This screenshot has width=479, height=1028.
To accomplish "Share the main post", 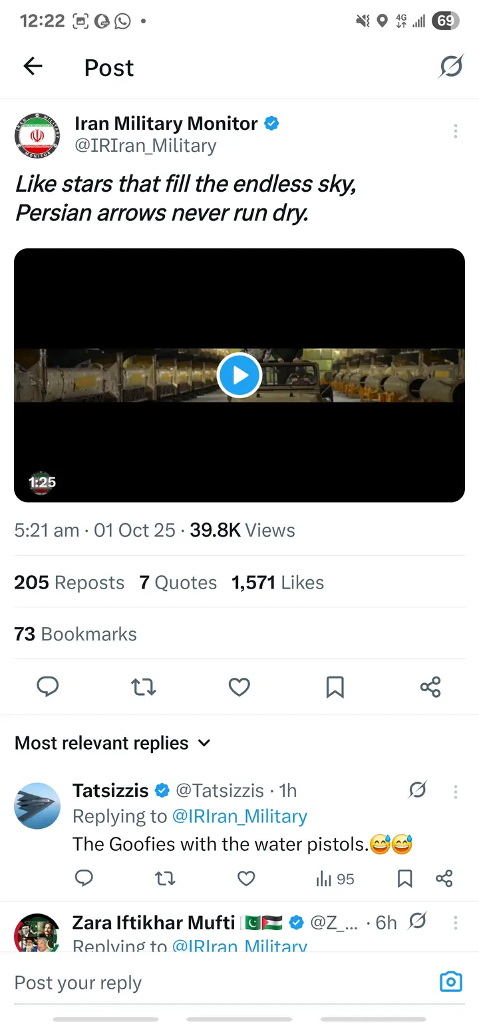I will pos(430,686).
